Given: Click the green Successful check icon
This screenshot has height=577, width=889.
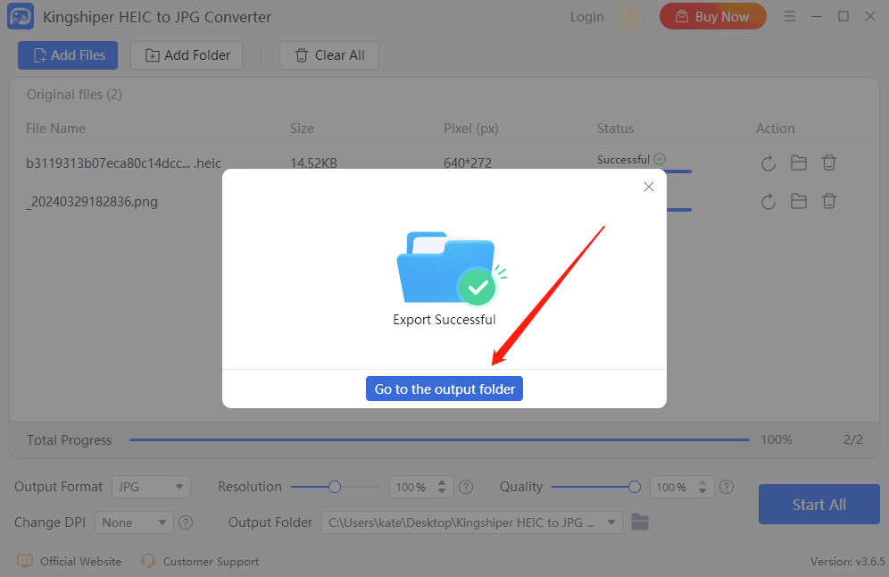Looking at the screenshot, I should click(660, 159).
